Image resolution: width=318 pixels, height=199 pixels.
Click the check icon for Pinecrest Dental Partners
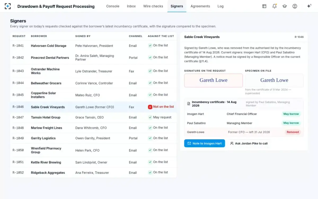click(150, 58)
